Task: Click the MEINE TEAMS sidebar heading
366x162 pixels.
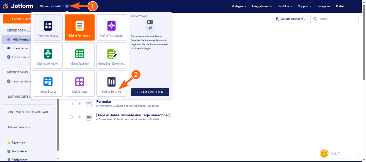Action: coord(17,72)
